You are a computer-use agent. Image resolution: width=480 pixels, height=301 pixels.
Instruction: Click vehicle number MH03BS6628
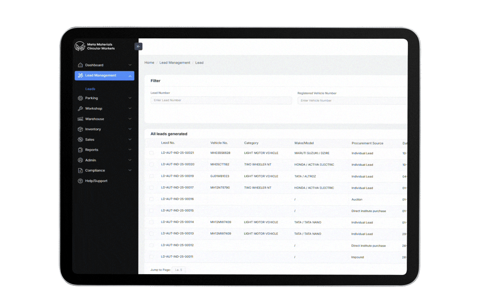point(220,153)
